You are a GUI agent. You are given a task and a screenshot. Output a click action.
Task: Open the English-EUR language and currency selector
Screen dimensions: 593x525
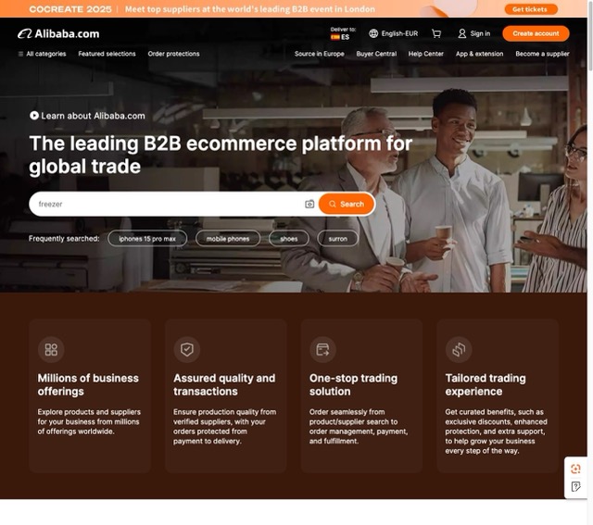(x=394, y=33)
